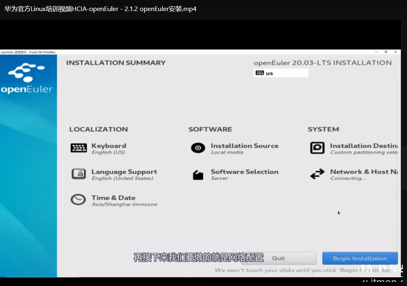Click the Network & Host Name arrows icon
The image size is (407, 286).
click(317, 174)
